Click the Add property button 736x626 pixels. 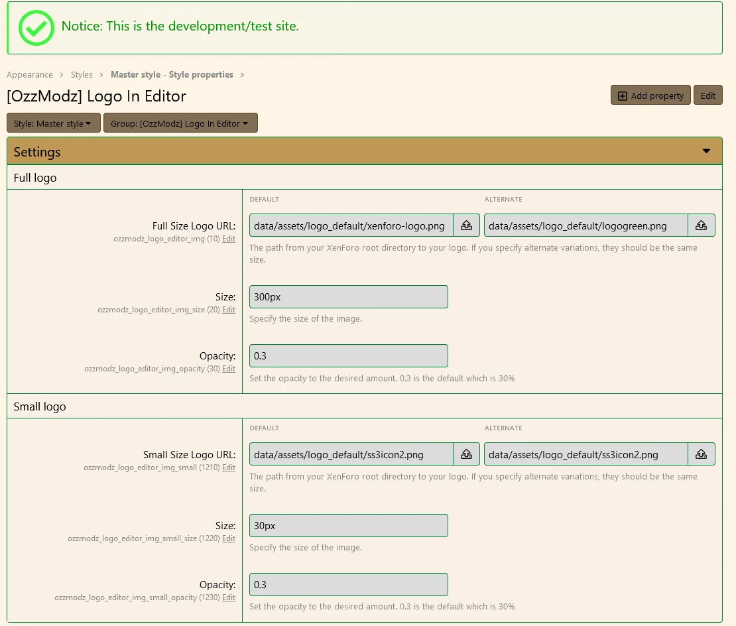pos(650,95)
